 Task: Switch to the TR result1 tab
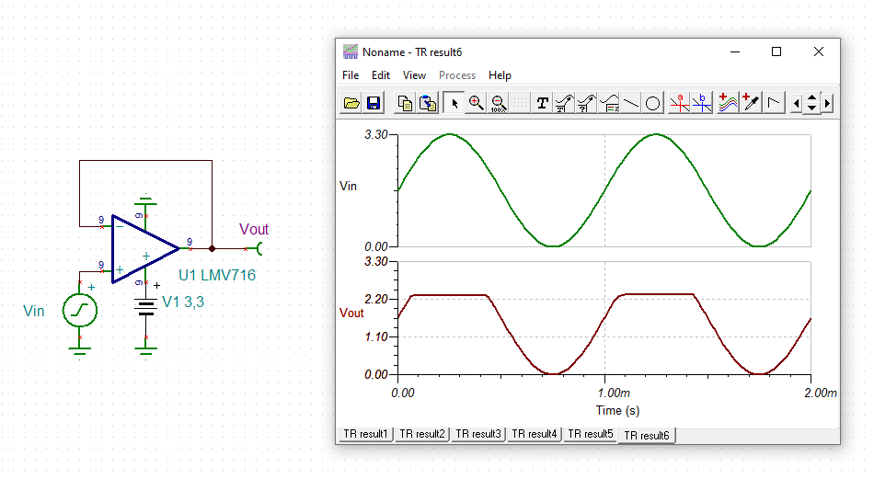(x=365, y=434)
